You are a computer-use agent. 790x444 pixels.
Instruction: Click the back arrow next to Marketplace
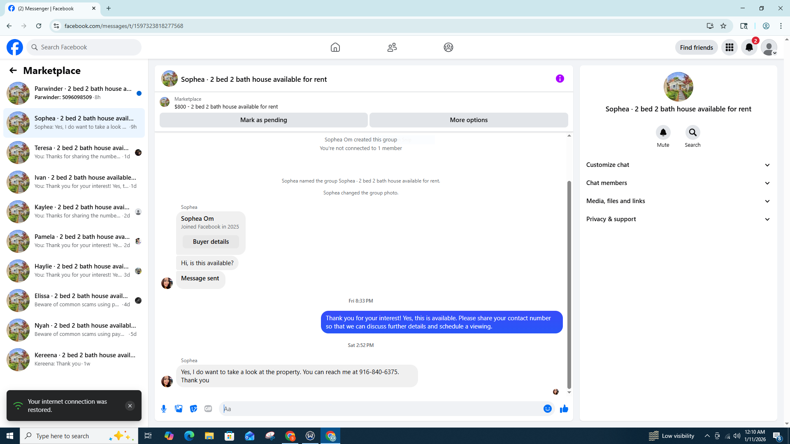13,70
